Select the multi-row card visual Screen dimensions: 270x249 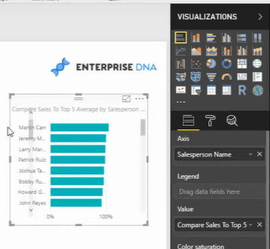coord(257,77)
